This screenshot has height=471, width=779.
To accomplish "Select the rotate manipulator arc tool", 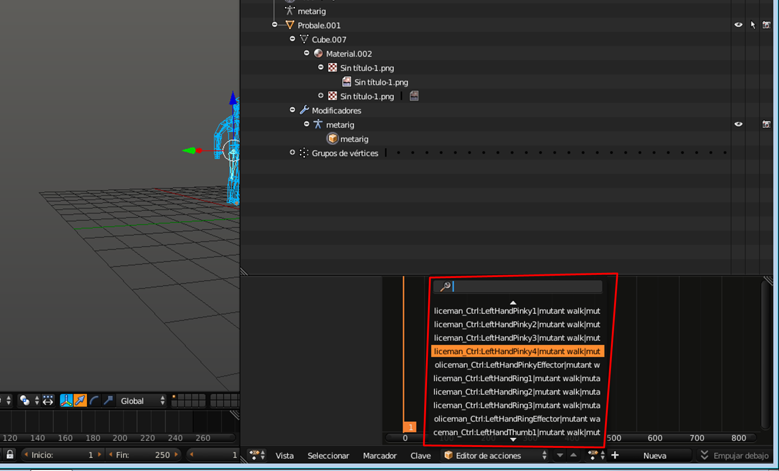I will click(94, 401).
